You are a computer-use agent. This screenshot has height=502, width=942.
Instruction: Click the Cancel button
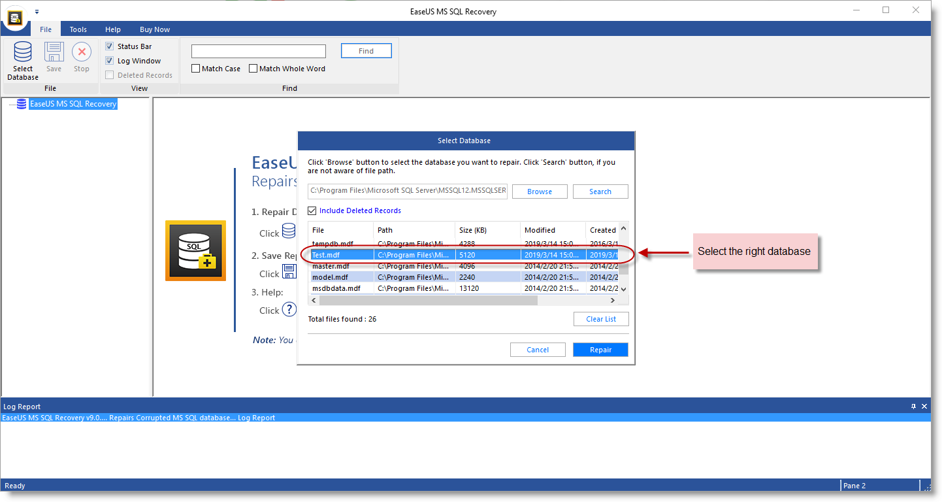tap(538, 350)
